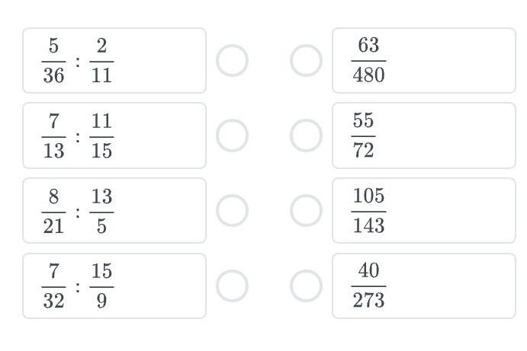Select the circle next to 7/13 : 11/15
This screenshot has width=527, height=351.
coord(232,136)
